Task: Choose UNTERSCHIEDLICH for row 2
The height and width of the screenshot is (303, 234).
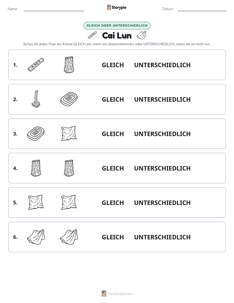Action: 162,99
